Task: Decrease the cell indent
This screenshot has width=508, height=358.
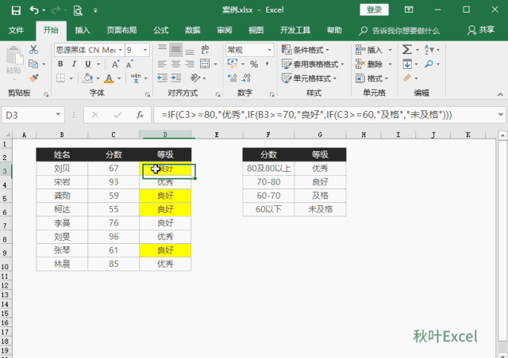Action: tap(162, 78)
